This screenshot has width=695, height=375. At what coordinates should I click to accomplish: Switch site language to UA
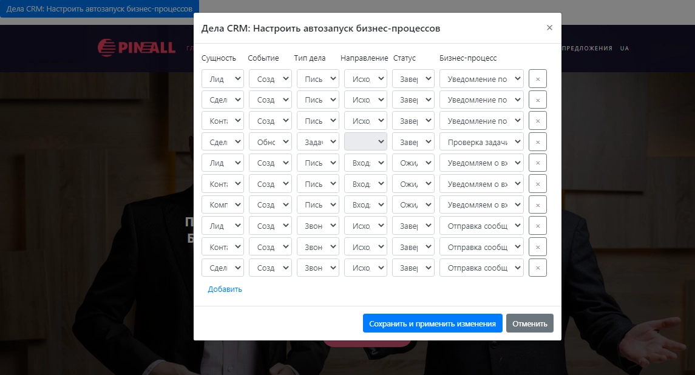pos(626,48)
